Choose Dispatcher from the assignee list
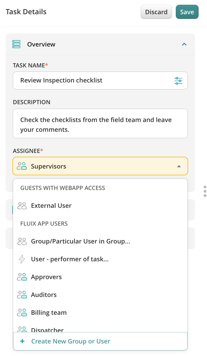This screenshot has width=207, height=356. click(47, 329)
